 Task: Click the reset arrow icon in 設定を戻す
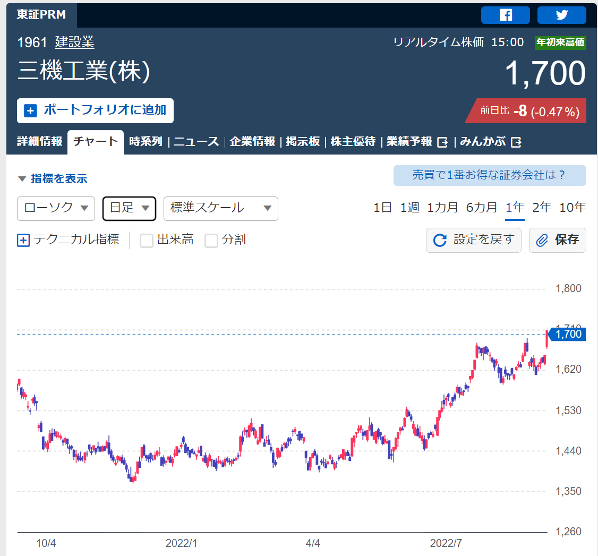(440, 240)
